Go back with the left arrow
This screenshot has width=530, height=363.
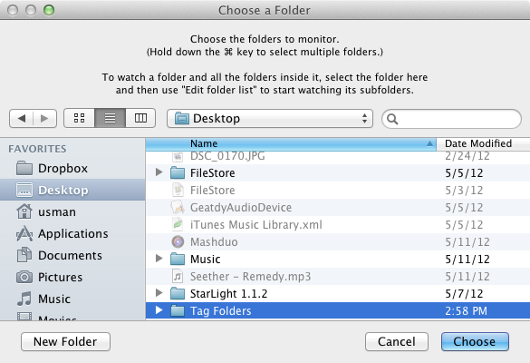point(22,119)
